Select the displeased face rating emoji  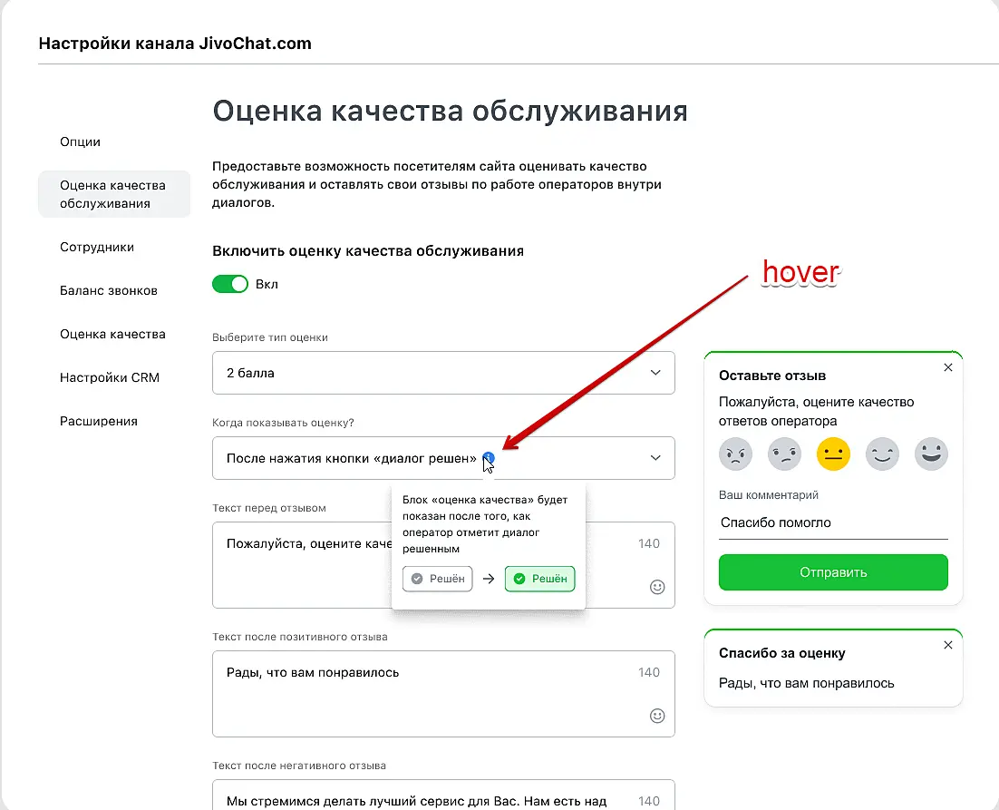pyautogui.click(x=784, y=454)
